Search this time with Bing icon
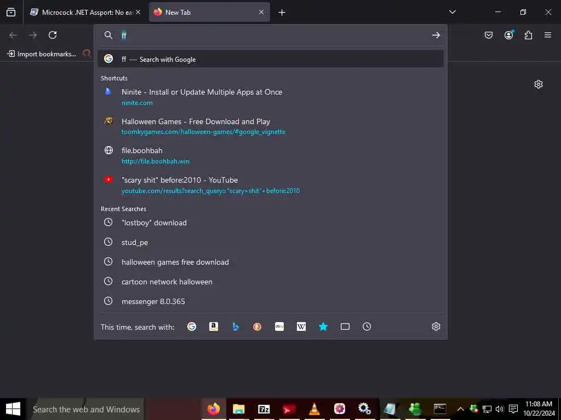Viewport: 561px width, 420px height. [x=236, y=326]
